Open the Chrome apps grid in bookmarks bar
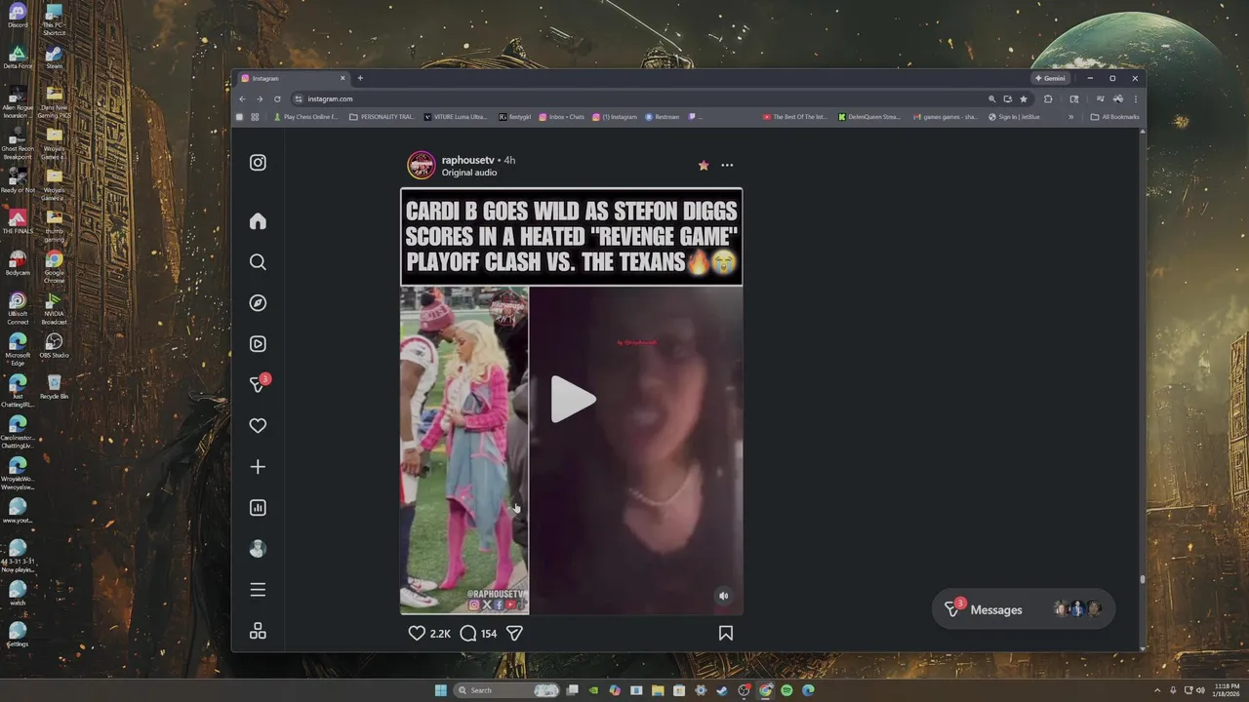 click(255, 117)
